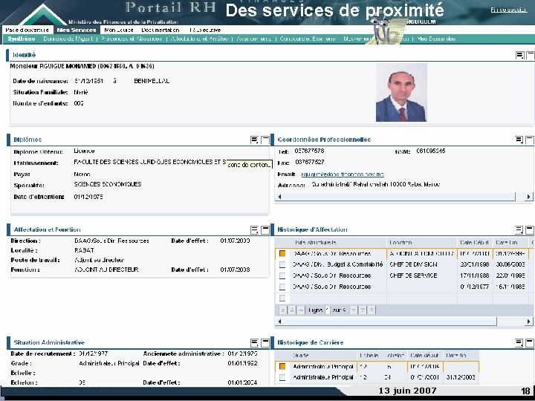535x401 pixels.
Task: Open Concours et Examens sub-tab
Action: point(308,39)
